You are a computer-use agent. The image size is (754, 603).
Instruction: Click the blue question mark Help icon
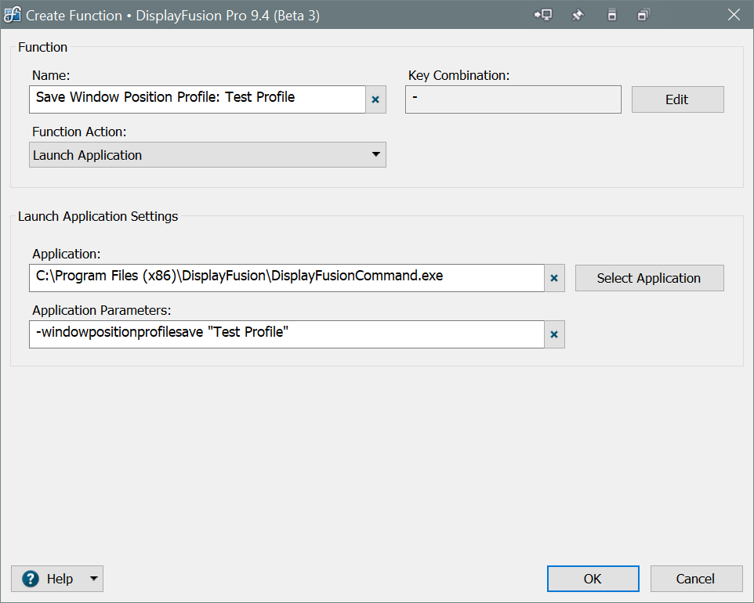[x=31, y=579]
